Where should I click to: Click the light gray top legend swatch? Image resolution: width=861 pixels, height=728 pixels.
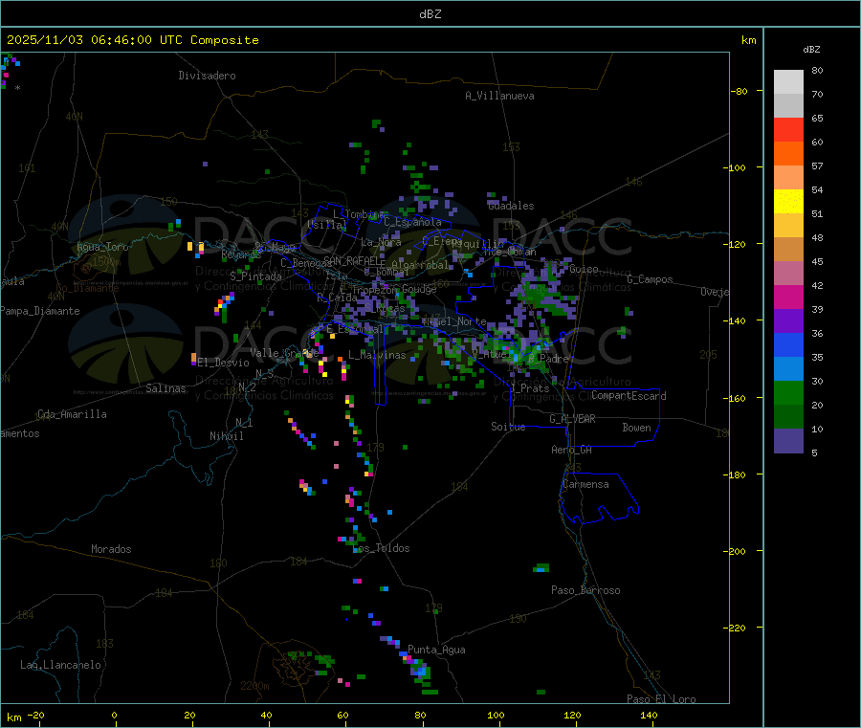coord(788,81)
